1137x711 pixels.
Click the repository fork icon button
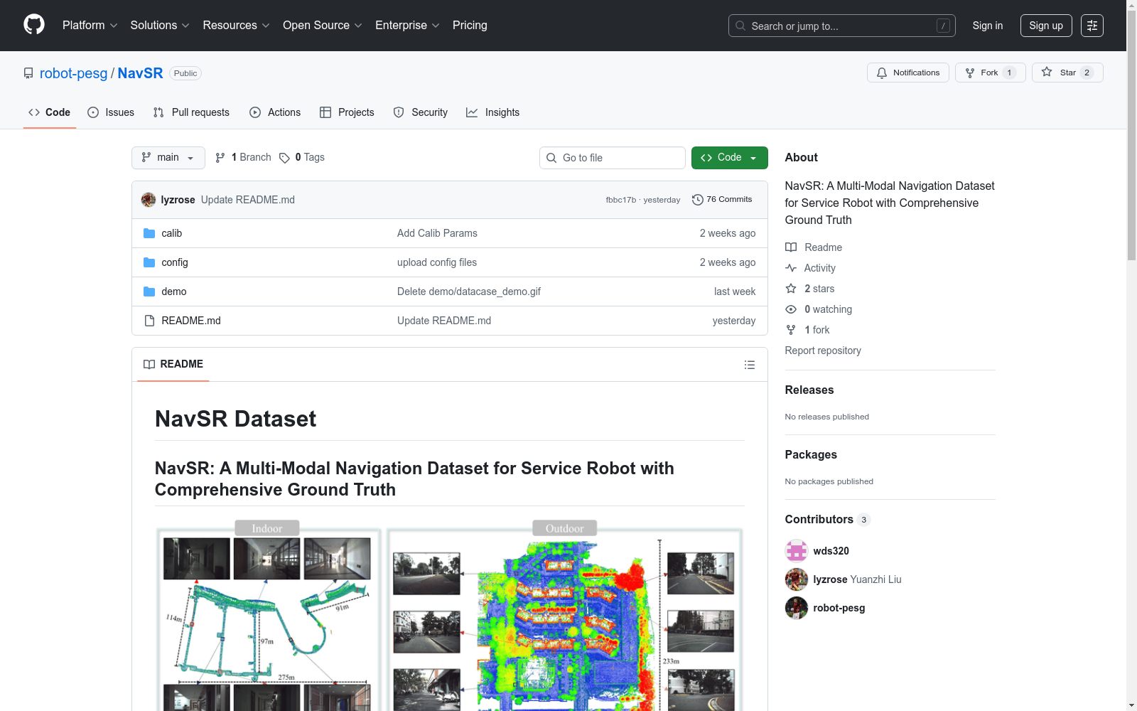970,73
